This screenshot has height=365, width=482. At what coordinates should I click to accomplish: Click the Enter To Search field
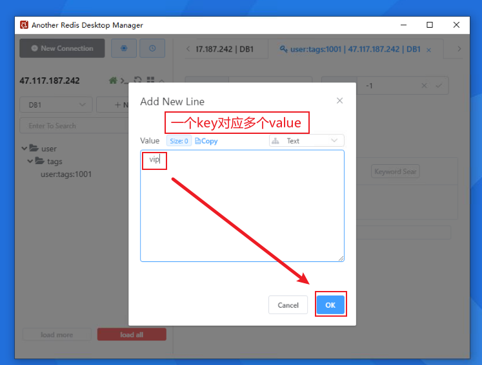click(x=74, y=126)
